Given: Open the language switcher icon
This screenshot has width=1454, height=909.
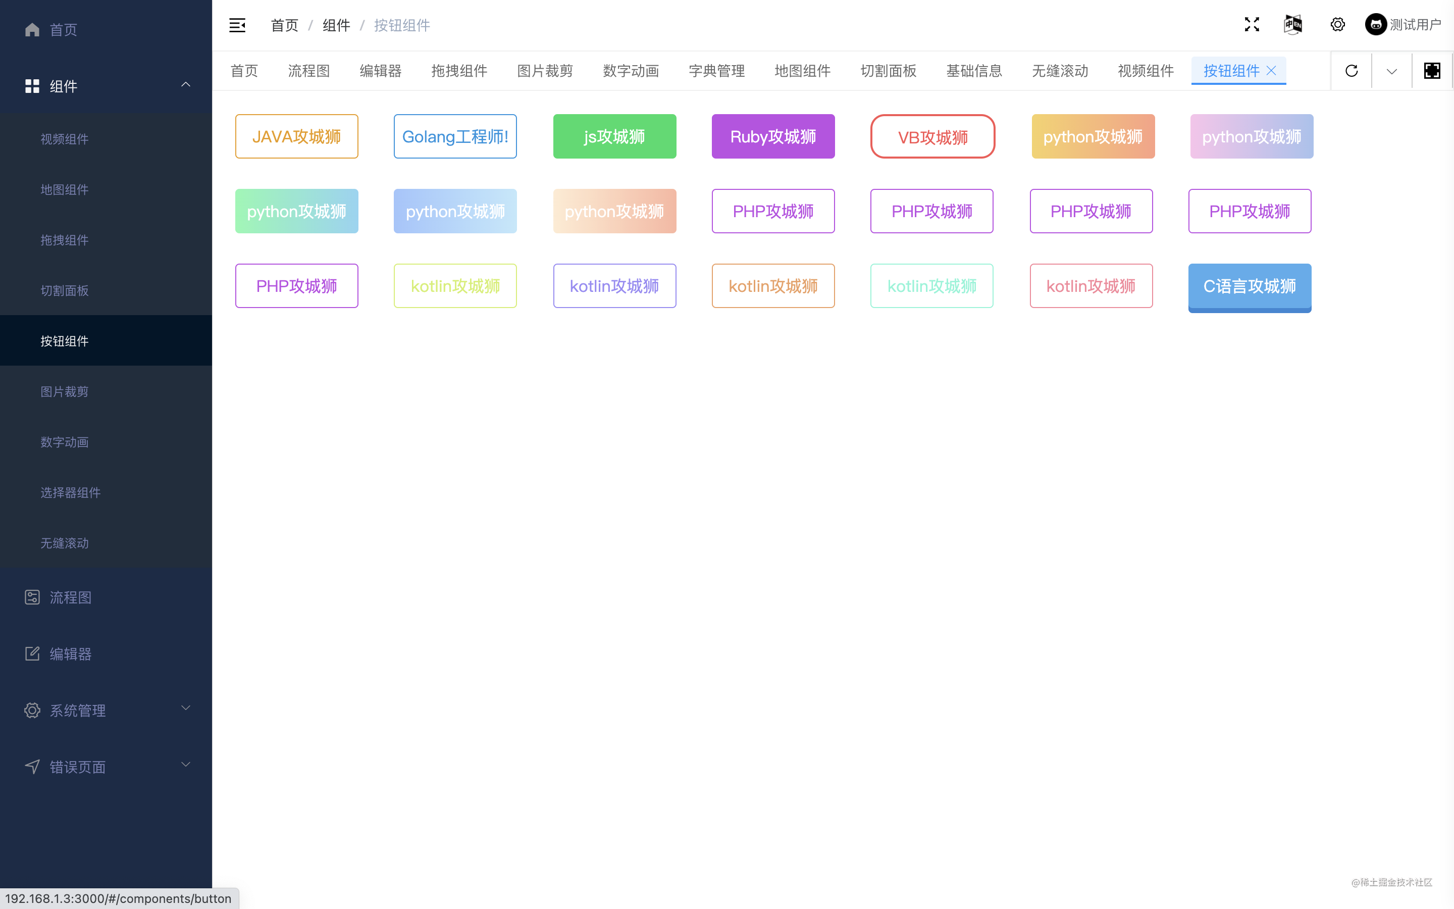Looking at the screenshot, I should (x=1293, y=25).
